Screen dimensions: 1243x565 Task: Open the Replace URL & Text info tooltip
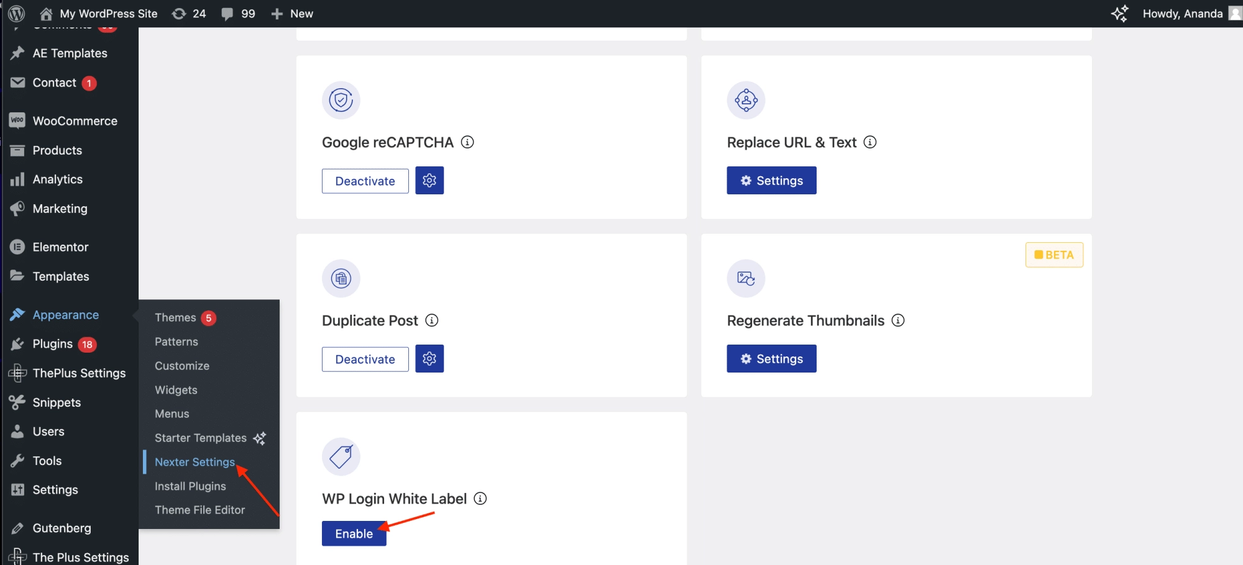point(870,142)
